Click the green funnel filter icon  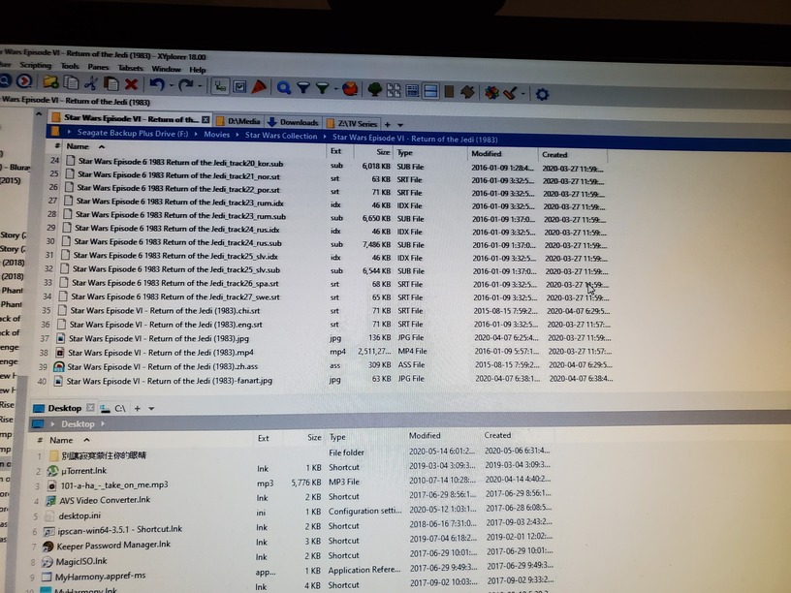(x=322, y=89)
